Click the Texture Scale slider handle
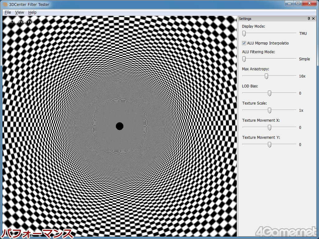This screenshot has width=319, height=239. [269, 110]
